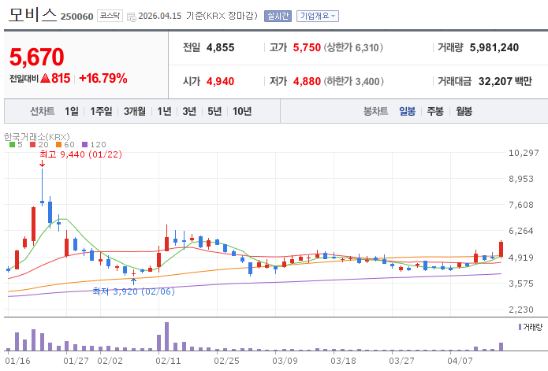The width and height of the screenshot is (548, 371).
Task: Click the latest red candlestick on the chart
Action: tap(501, 249)
